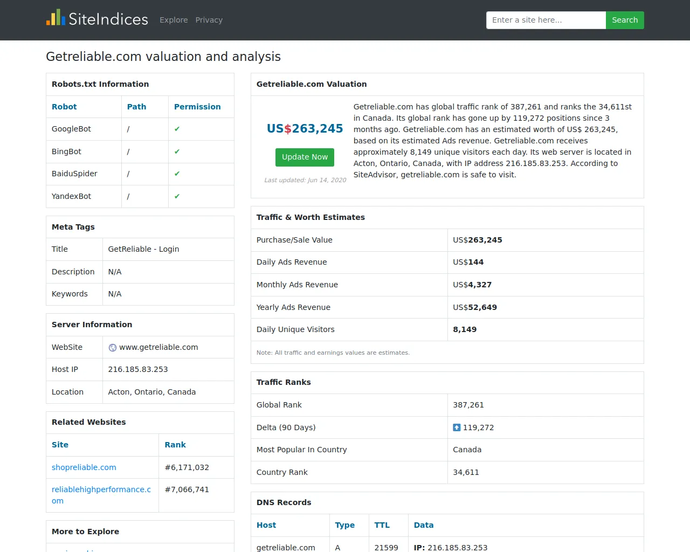Click BaiduSpider's green permission checkmark

click(x=177, y=174)
